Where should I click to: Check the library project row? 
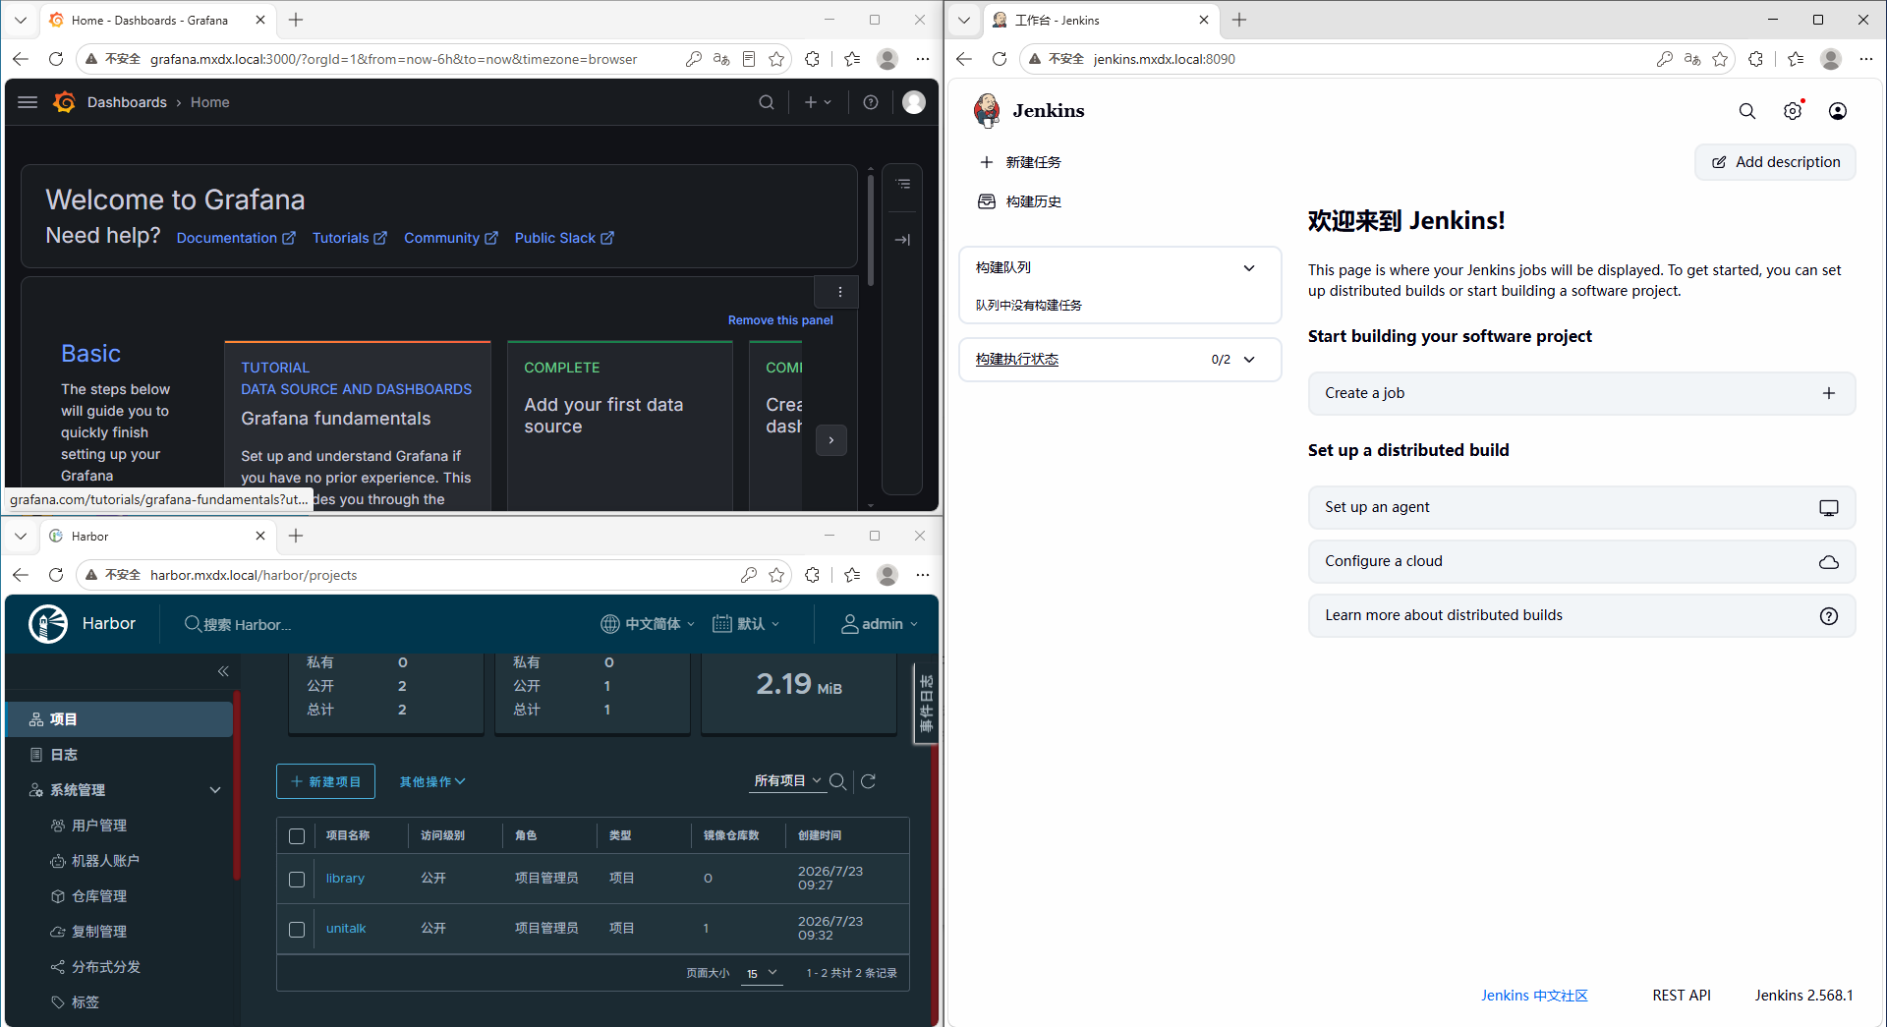(297, 880)
